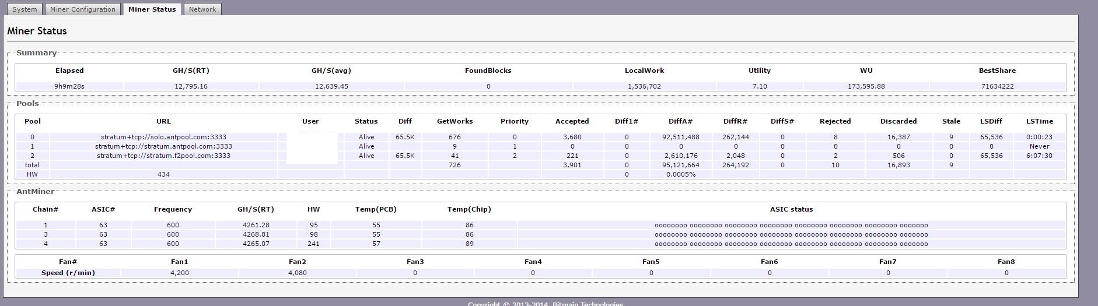1098x306 pixels.
Task: Click the Rejected column header
Action: tap(835, 121)
